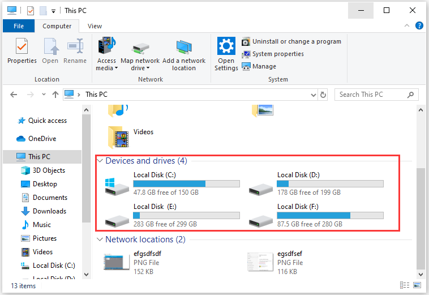
Task: Open Videos in the sidebar
Action: 37,252
